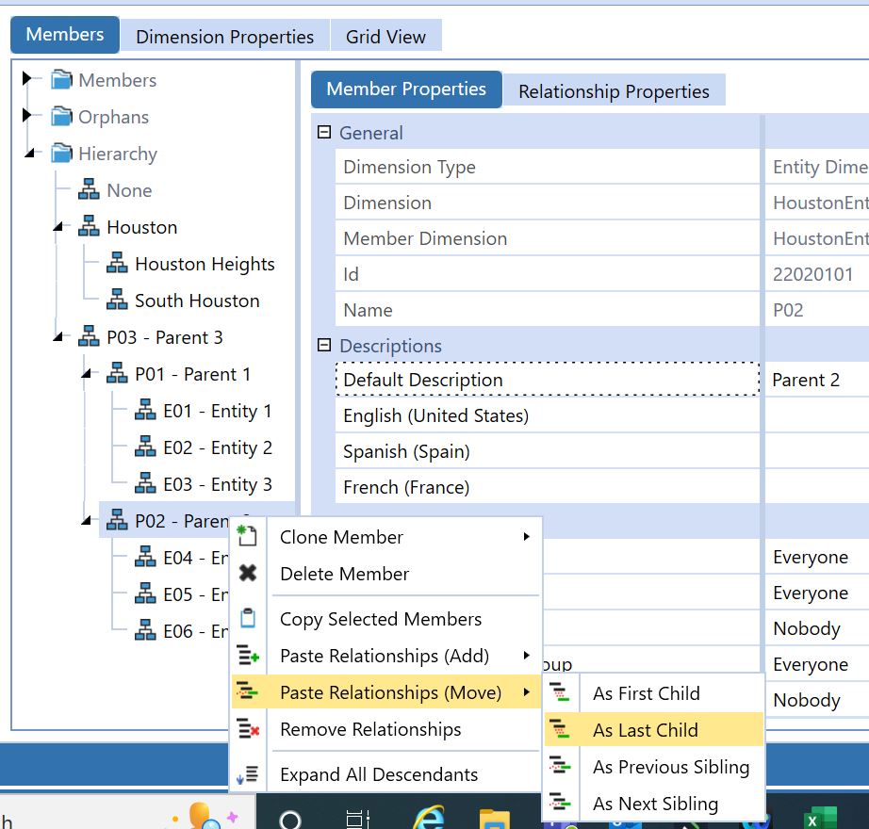Click the Expand All Descendants icon
The width and height of the screenshot is (869, 829).
(x=248, y=774)
